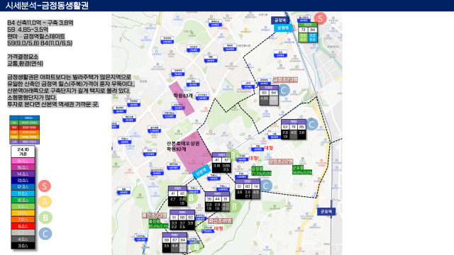Viewport: 454px width, 255px height.
Task: Click the blue C grade circle in the legend
Action: coord(45,234)
